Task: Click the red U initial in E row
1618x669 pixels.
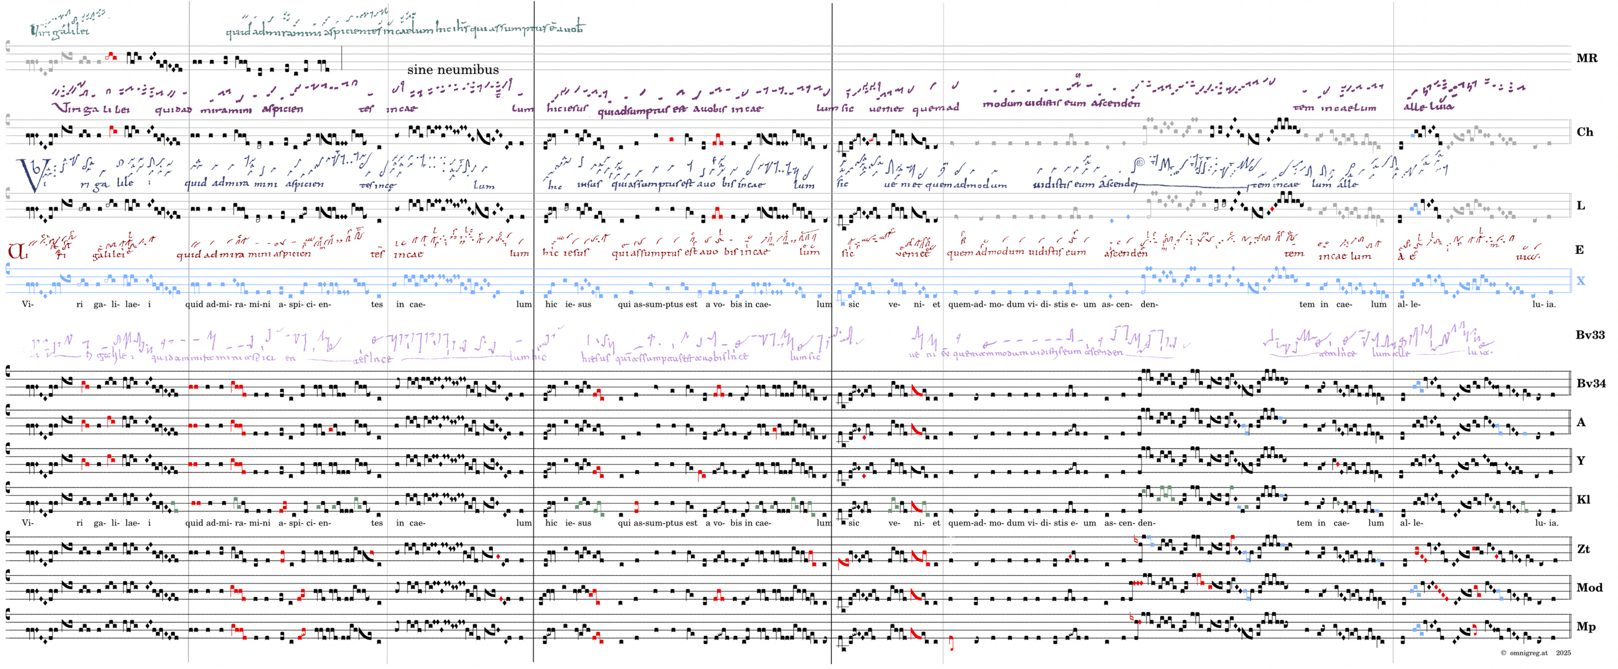Action: tap(17, 252)
